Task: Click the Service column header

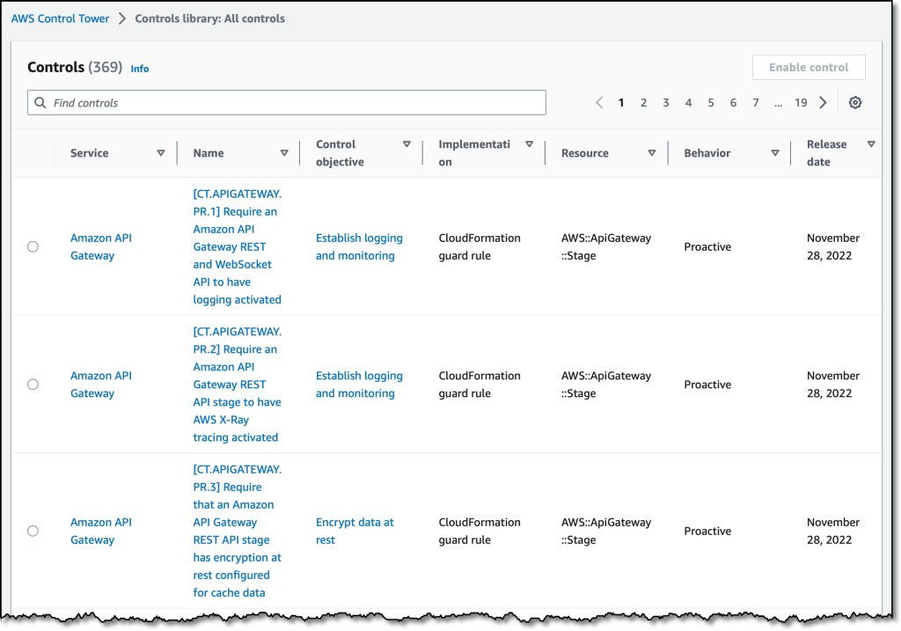Action: (89, 153)
